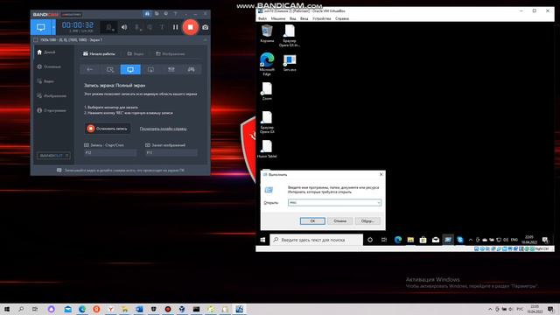Open the online help link in Bandicam
The width and height of the screenshot is (560, 315).
164,129
